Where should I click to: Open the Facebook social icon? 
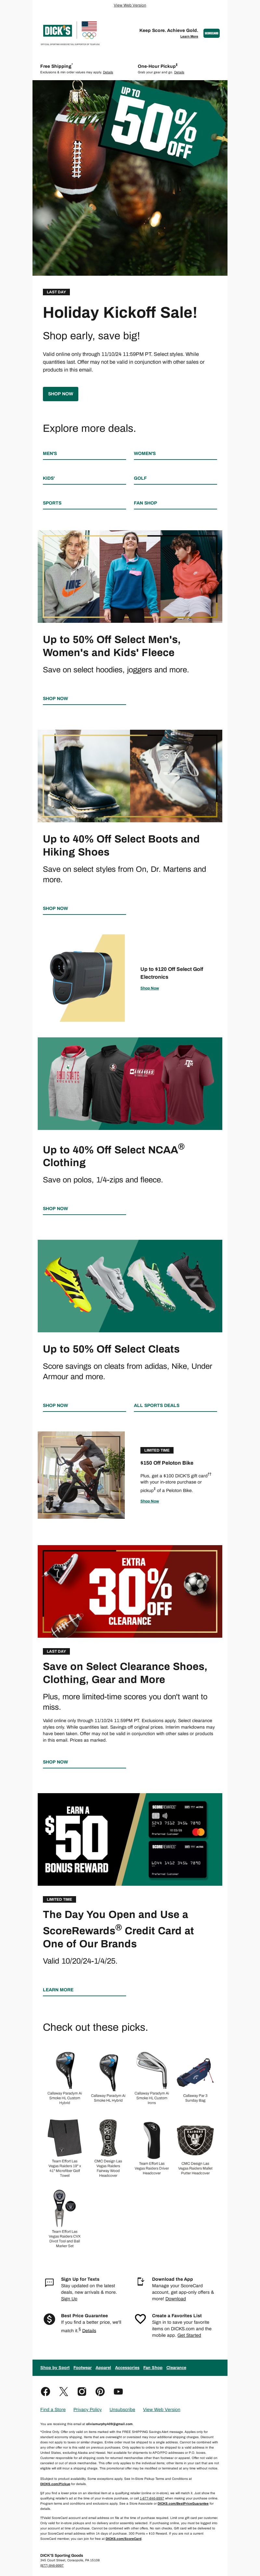pyautogui.click(x=45, y=2391)
